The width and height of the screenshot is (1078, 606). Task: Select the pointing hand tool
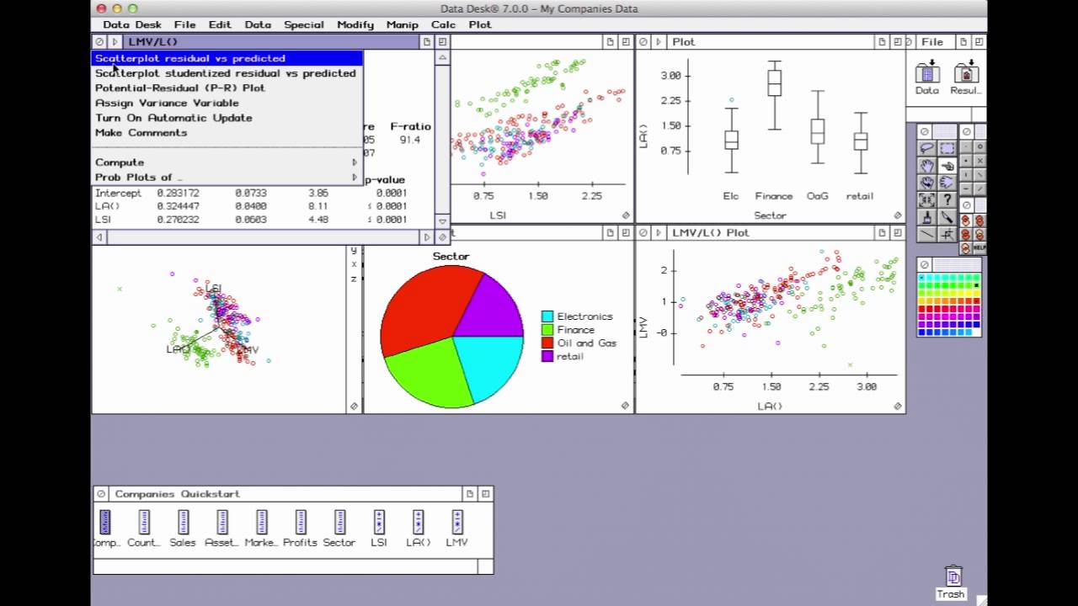tap(947, 166)
